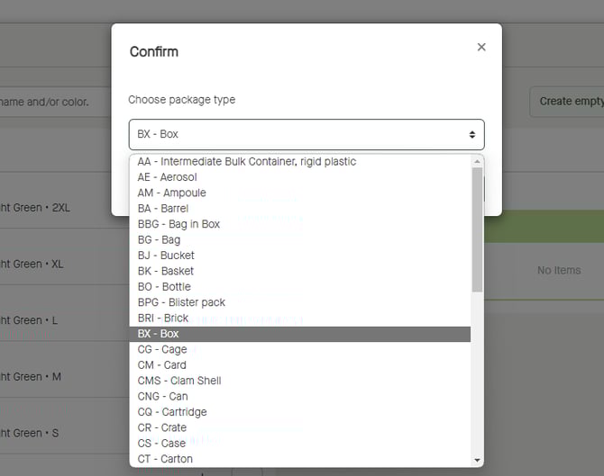Viewport: 604px width, 476px height.
Task: Select BO - Bottle package type
Action: (164, 287)
